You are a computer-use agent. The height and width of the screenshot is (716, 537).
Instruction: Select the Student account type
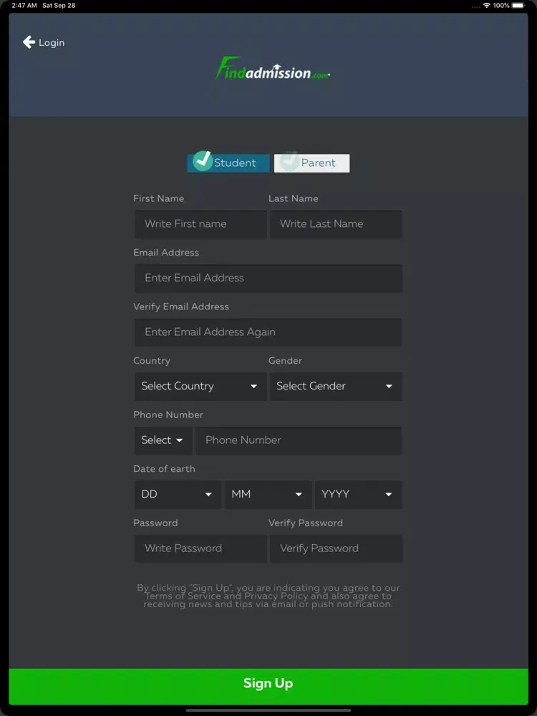click(x=228, y=163)
